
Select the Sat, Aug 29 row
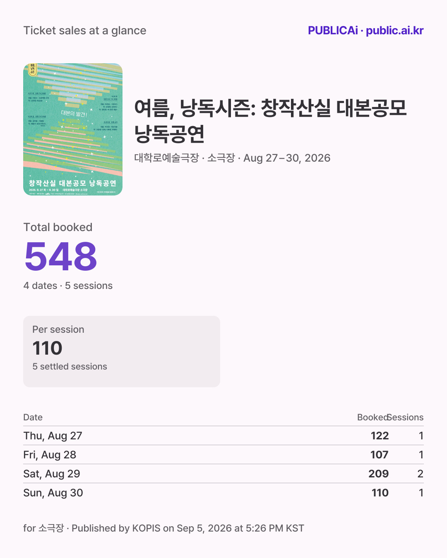(223, 474)
